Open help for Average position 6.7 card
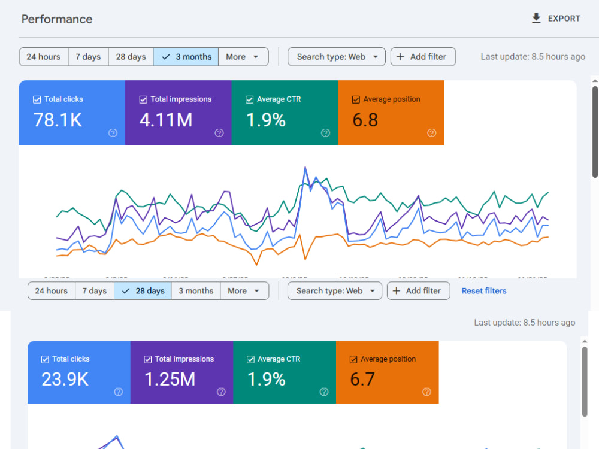Viewport: 599px width, 449px height. click(426, 392)
